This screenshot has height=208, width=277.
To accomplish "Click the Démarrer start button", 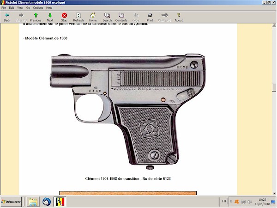I will 11,202.
